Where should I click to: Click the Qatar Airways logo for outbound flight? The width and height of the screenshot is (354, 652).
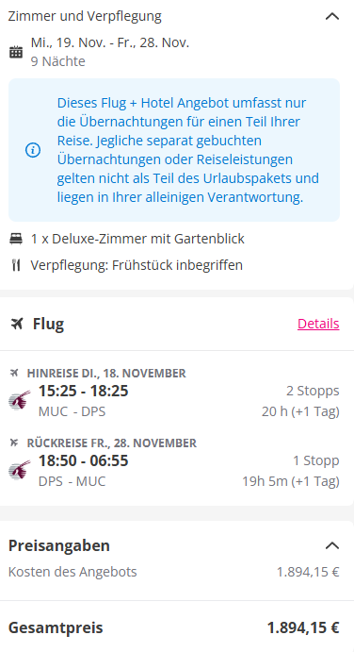coord(20,400)
